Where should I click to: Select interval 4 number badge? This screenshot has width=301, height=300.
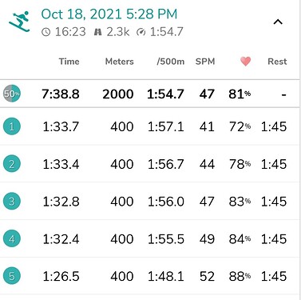coord(12,238)
